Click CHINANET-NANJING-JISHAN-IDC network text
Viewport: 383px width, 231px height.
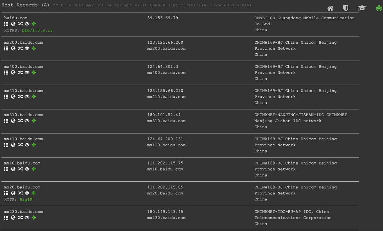[300, 118]
